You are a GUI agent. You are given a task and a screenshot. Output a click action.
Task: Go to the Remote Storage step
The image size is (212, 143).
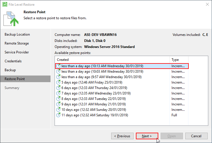click(x=17, y=43)
